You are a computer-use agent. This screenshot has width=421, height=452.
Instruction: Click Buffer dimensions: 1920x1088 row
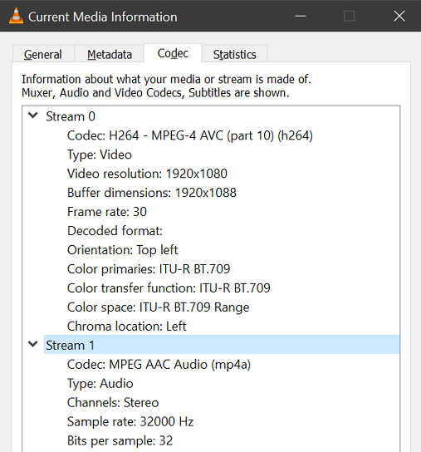152,193
